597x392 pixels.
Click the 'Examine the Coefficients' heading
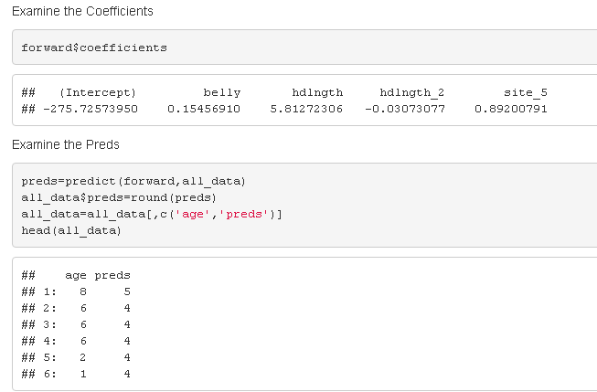click(x=82, y=11)
